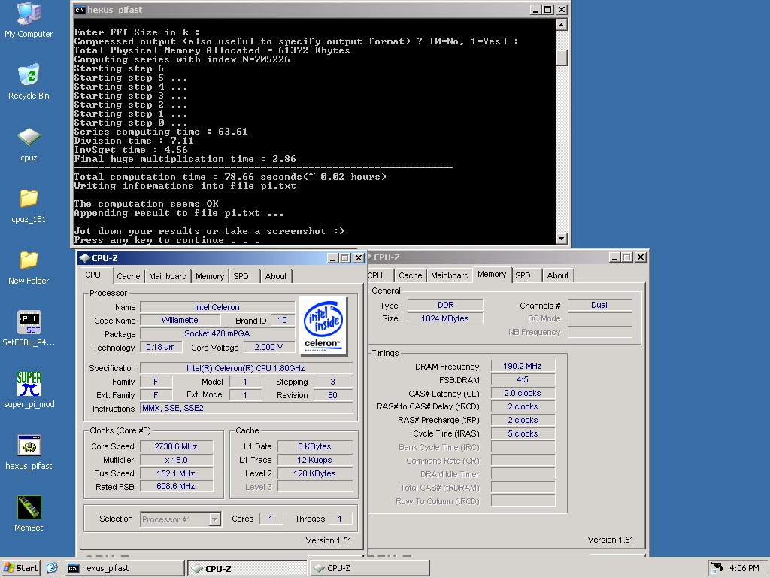Open About tab in right CPU-Z window
770x578 pixels.
558,275
